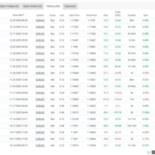Open EURUSD link in the 11.17.2025 0.48-lot row

pyautogui.click(x=40, y=106)
